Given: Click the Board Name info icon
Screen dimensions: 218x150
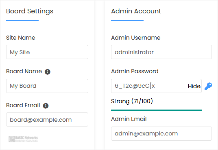Looking at the screenshot, I should click(x=48, y=72).
